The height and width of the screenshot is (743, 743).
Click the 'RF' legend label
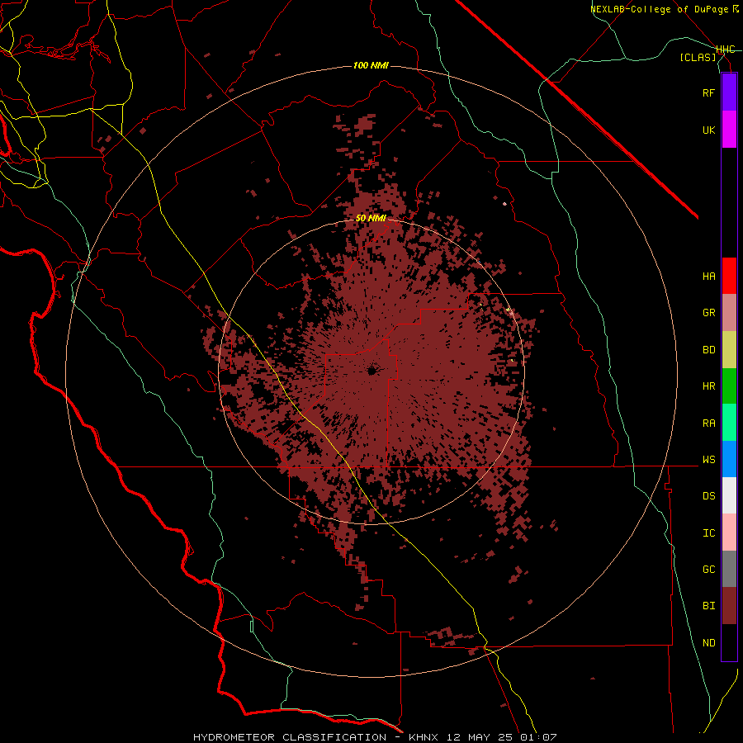click(708, 92)
